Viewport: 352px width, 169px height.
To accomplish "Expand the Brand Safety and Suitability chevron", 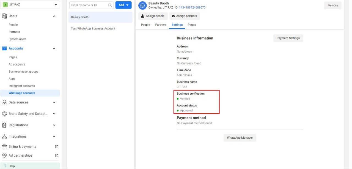I will point(54,114).
